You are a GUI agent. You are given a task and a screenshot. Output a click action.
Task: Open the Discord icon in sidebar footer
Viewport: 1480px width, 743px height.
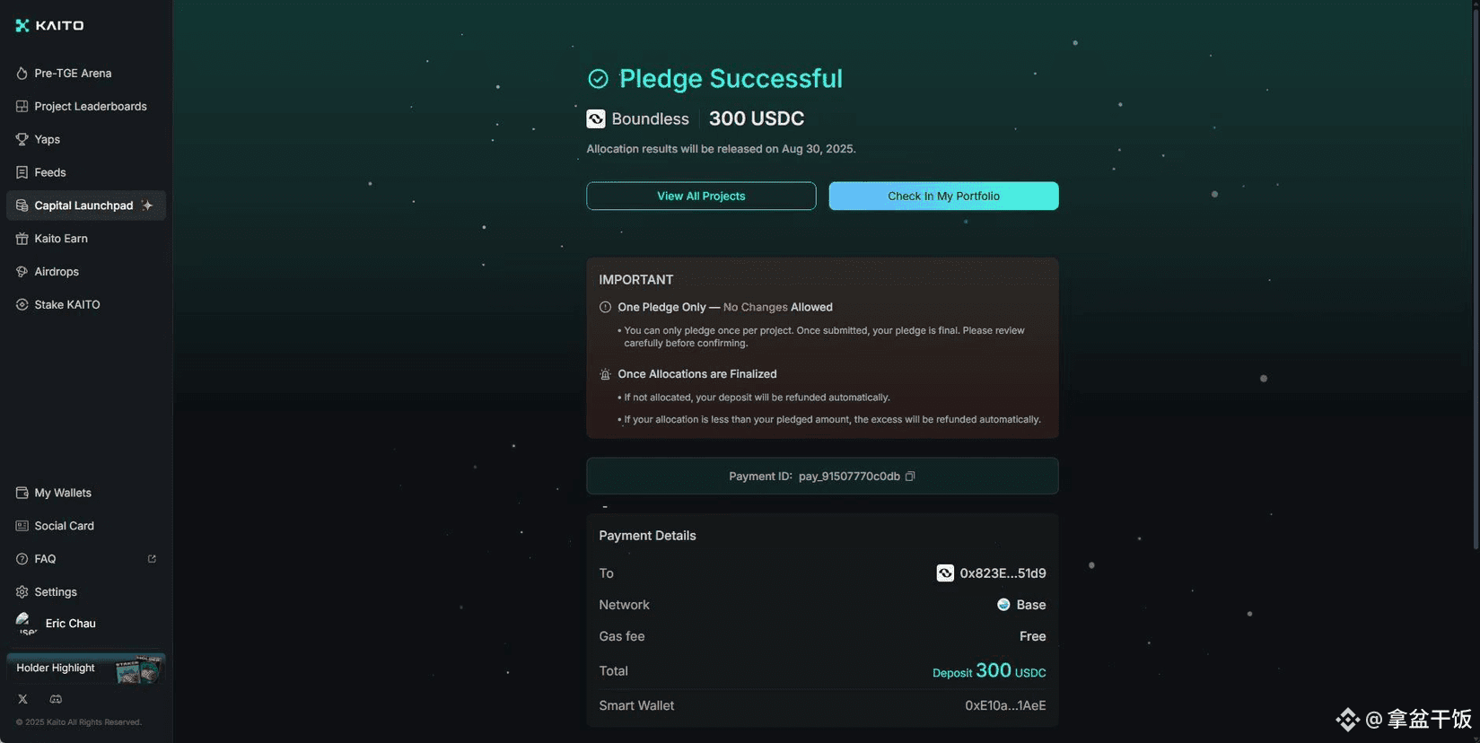pyautogui.click(x=56, y=699)
